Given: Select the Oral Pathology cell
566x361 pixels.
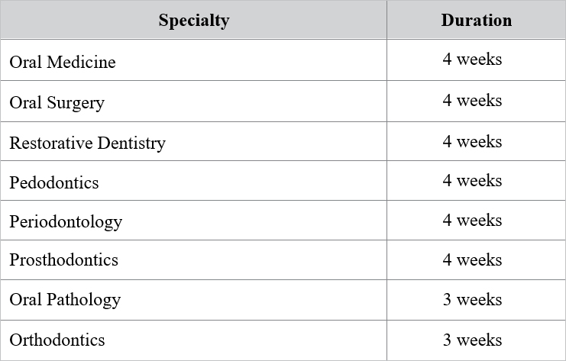Looking at the screenshot, I should pyautogui.click(x=193, y=300).
